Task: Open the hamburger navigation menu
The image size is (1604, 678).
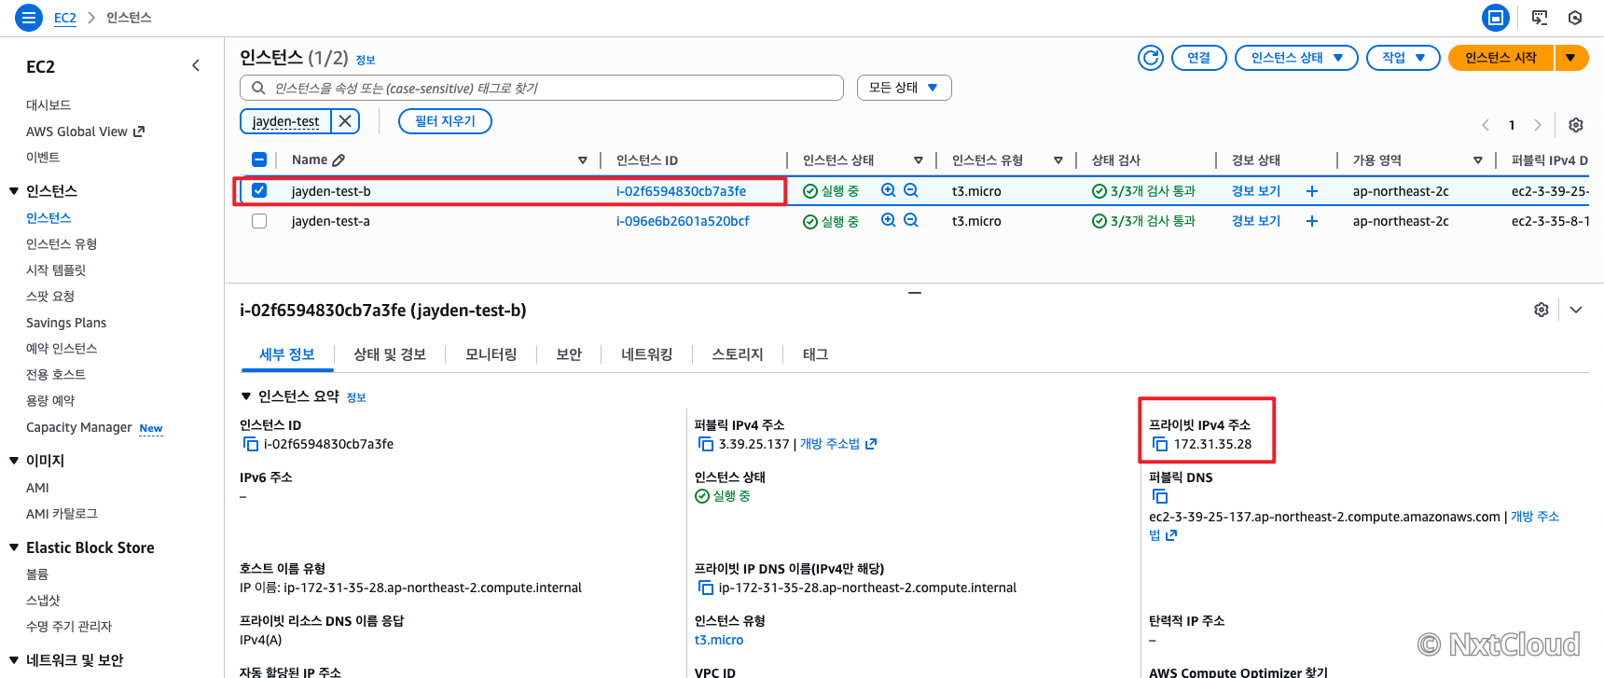Action: click(29, 17)
